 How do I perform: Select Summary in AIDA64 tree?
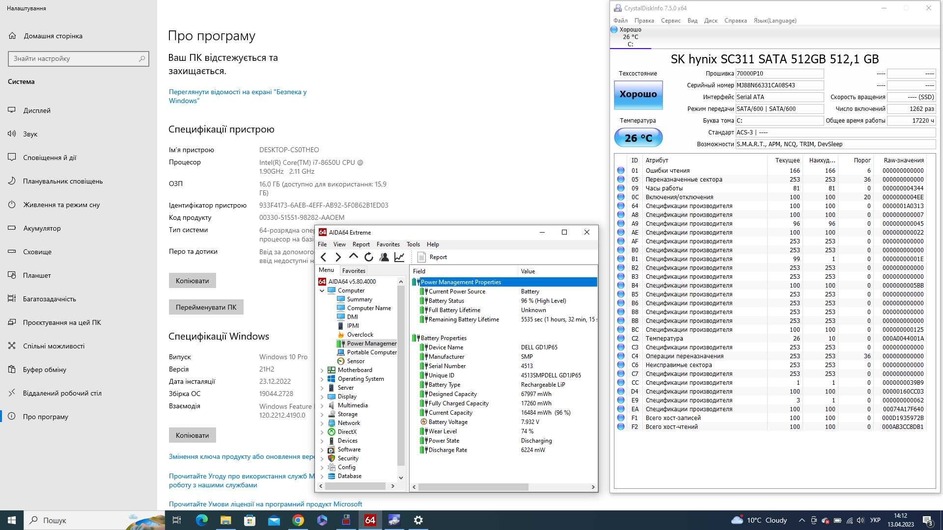pos(360,299)
